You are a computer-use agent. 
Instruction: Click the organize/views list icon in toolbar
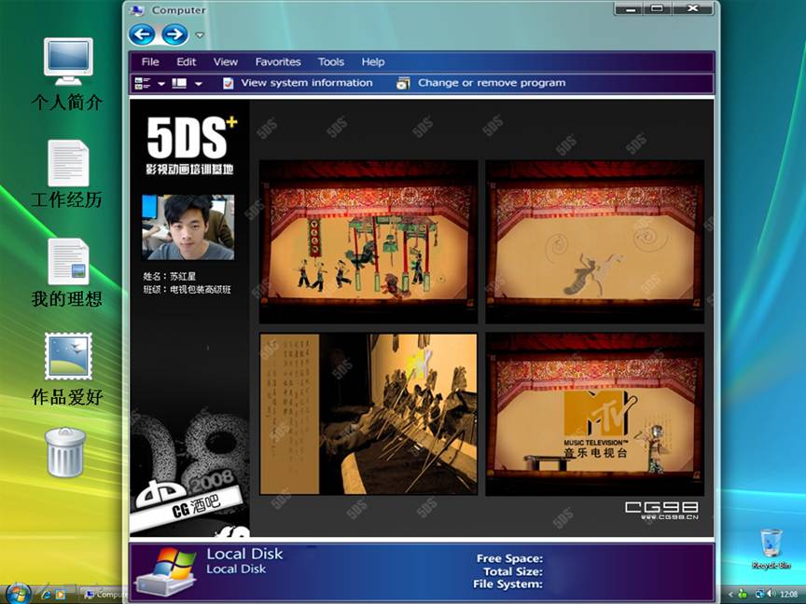coord(142,83)
